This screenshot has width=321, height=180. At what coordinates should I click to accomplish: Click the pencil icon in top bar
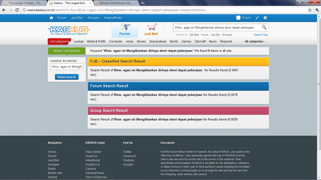click(x=257, y=18)
